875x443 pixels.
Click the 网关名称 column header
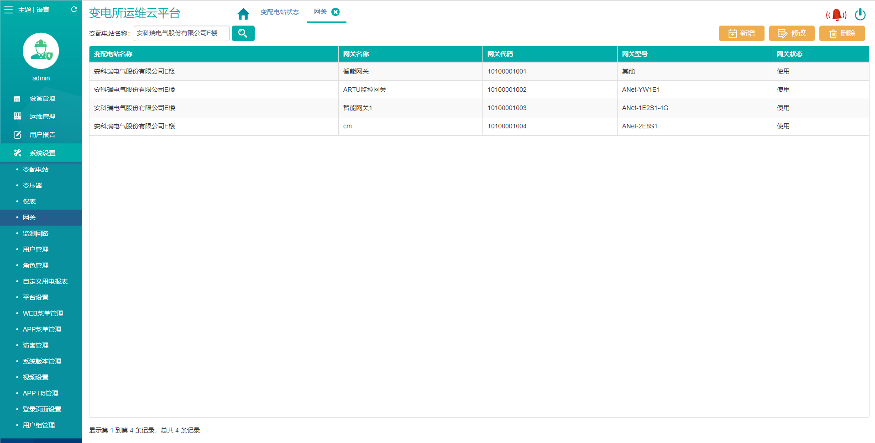410,54
